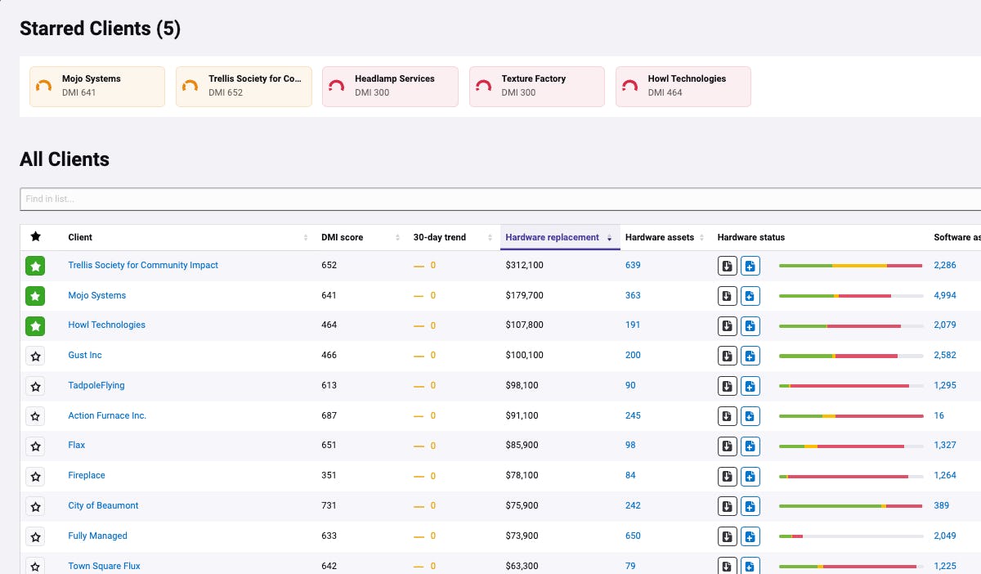
Task: Open the Mojo Systems client page
Action: [96, 295]
